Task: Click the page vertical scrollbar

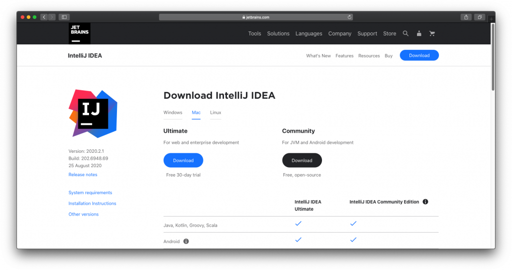Action: pyautogui.click(x=492, y=57)
